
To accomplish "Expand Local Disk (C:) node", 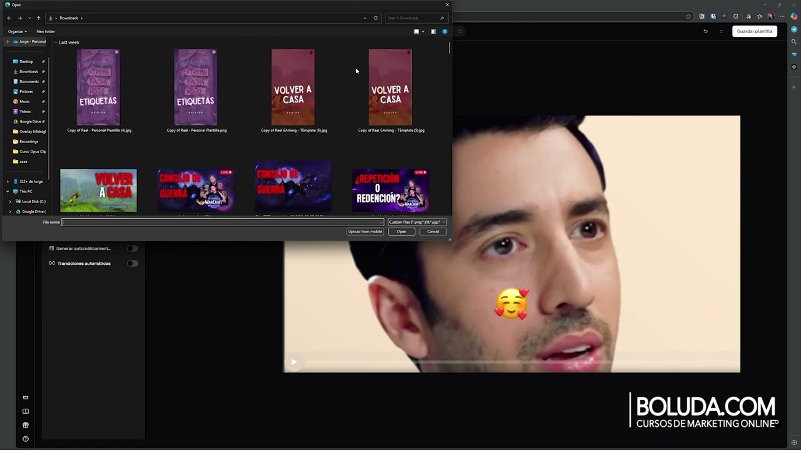I will tap(10, 201).
